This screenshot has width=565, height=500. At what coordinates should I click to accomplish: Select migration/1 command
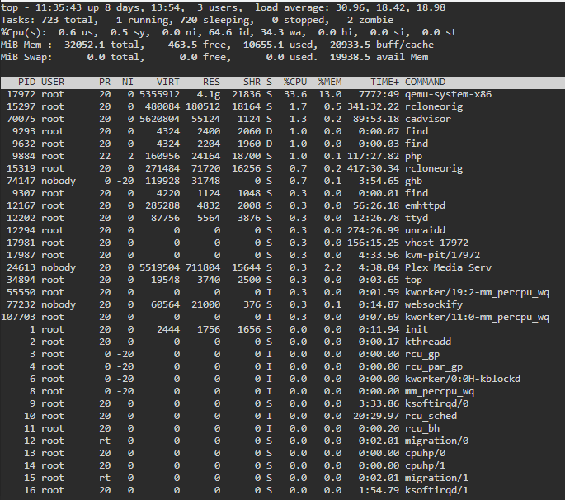point(436,478)
